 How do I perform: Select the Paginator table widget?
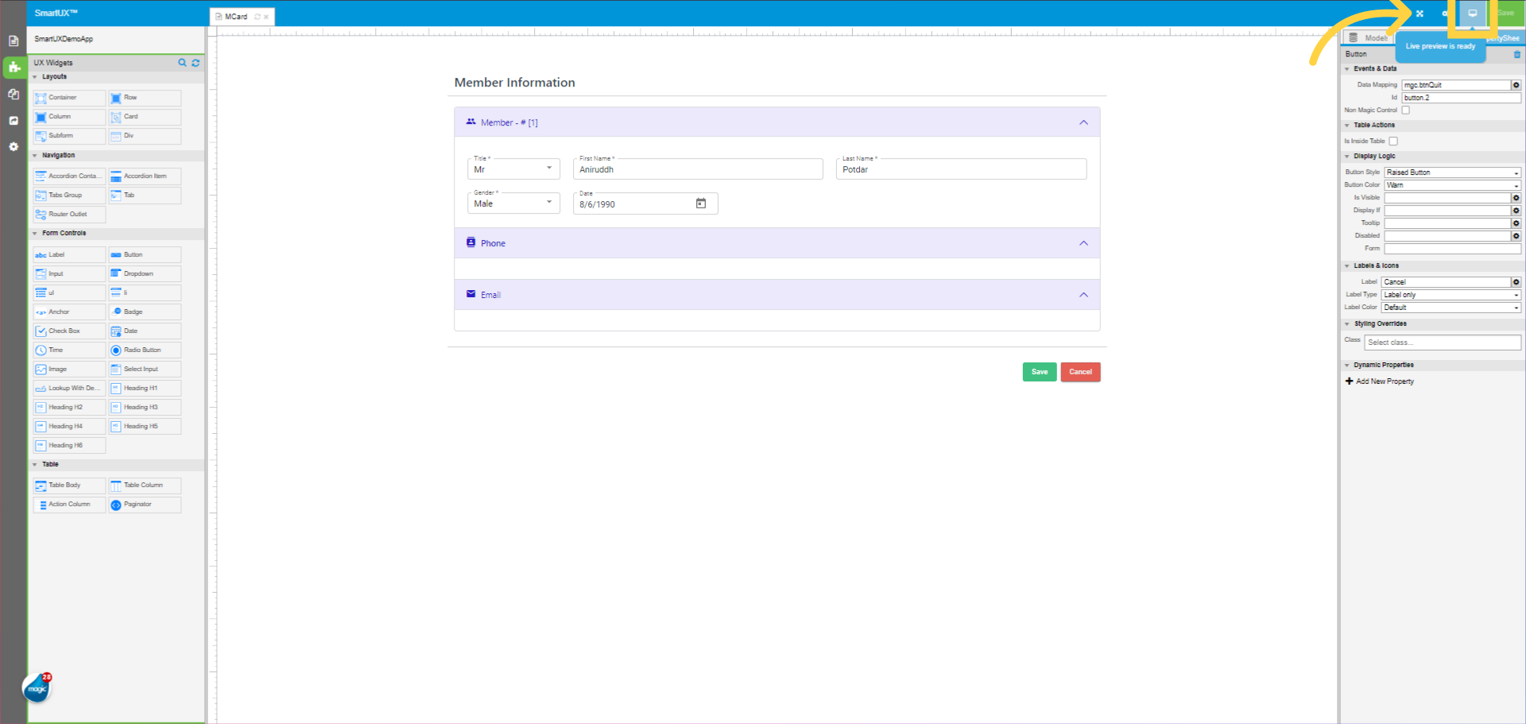[145, 505]
